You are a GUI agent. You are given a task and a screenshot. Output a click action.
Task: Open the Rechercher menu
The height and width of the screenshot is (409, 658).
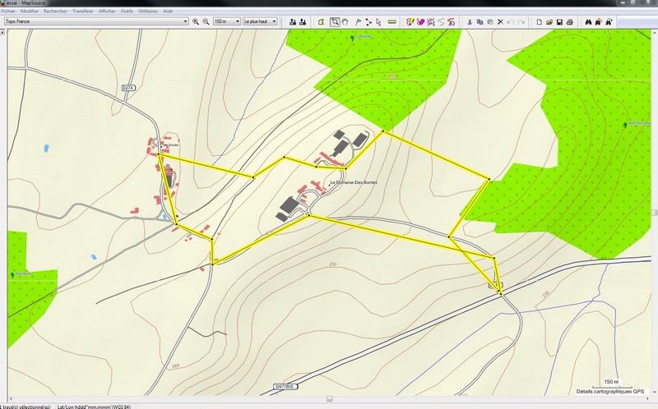tap(55, 11)
